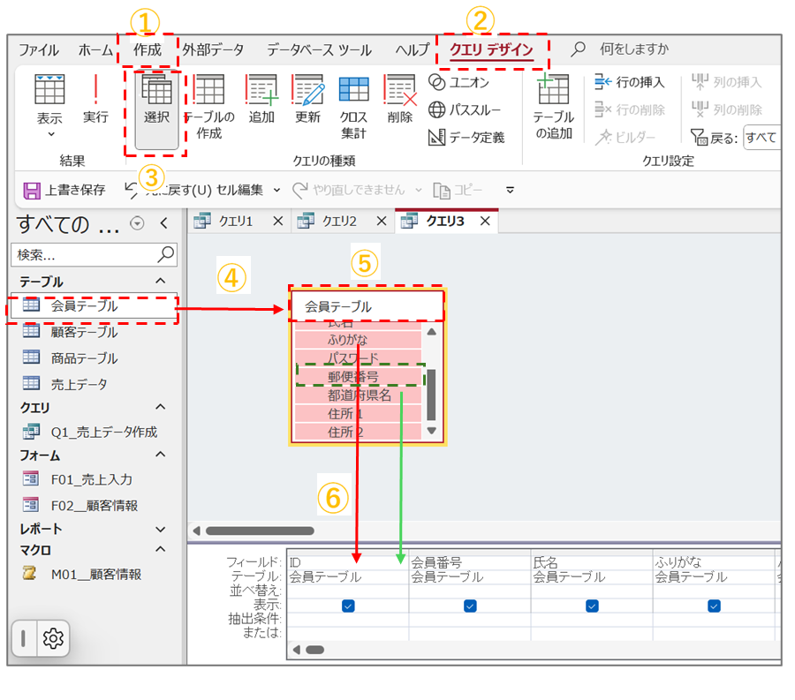Toggle the 表示 checkbox for 会員番号 column

click(x=470, y=606)
